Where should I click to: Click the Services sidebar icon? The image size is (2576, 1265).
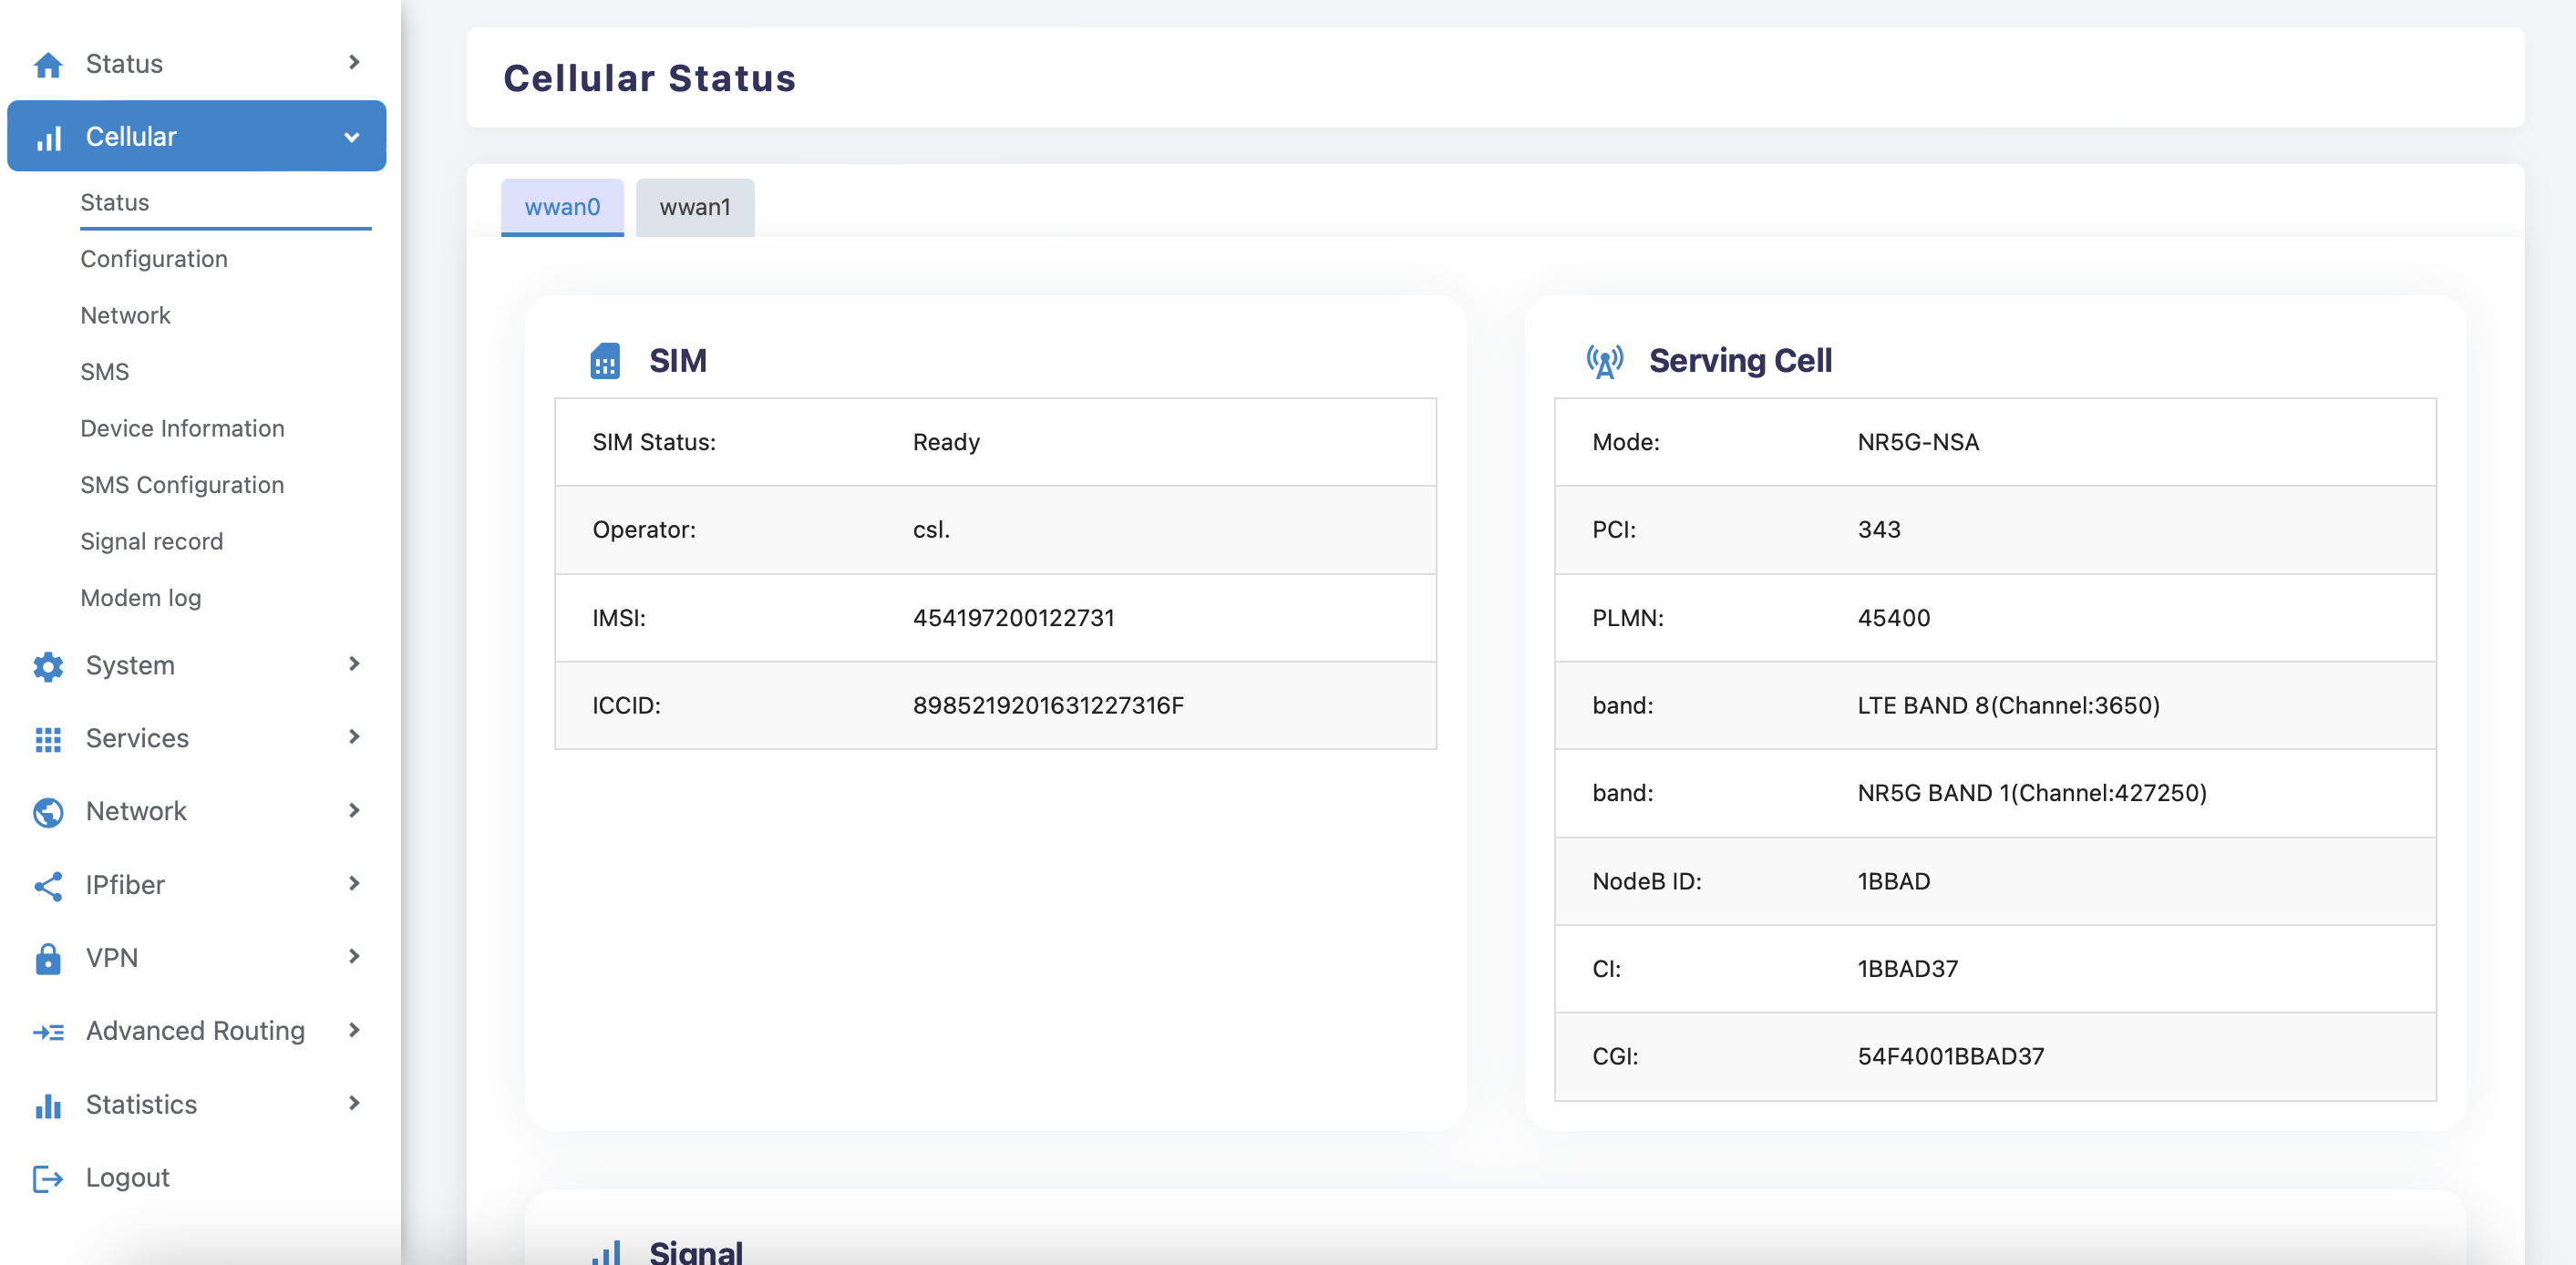(47, 737)
